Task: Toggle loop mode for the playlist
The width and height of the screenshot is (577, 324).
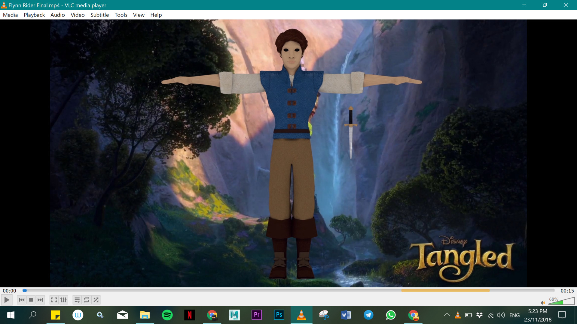Action: click(x=87, y=300)
